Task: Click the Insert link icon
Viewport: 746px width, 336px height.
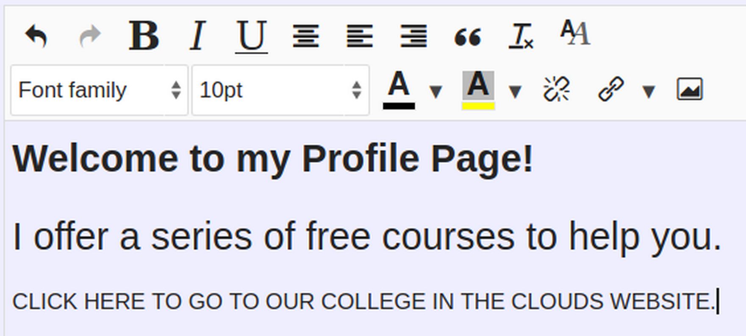Action: pos(611,89)
